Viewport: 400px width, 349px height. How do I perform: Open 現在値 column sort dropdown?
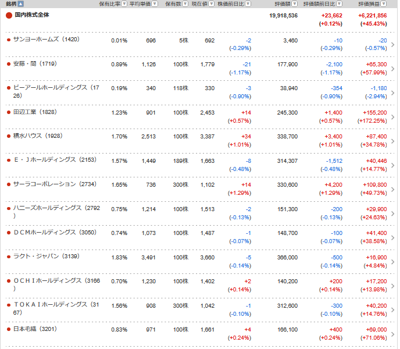pos(212,4)
